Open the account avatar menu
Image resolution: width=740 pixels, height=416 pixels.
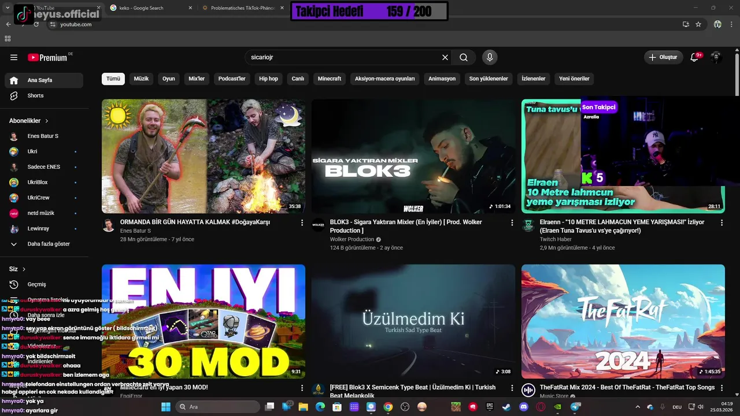(x=716, y=57)
